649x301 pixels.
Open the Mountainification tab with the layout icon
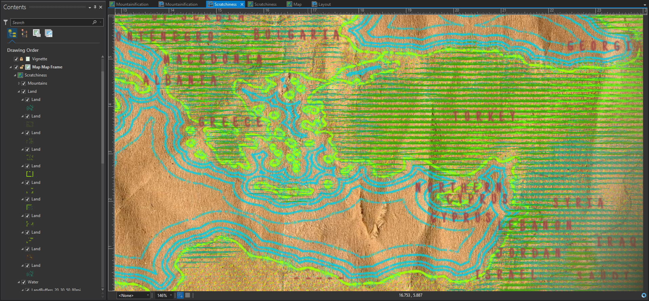(178, 4)
